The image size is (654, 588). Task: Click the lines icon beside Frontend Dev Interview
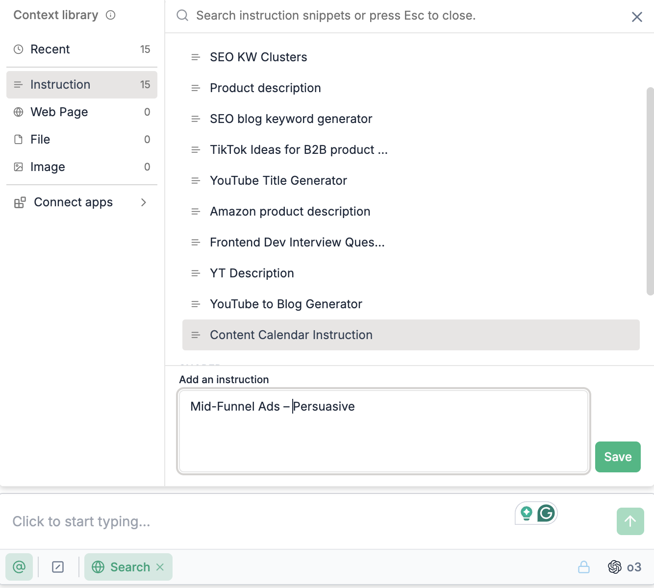click(196, 243)
